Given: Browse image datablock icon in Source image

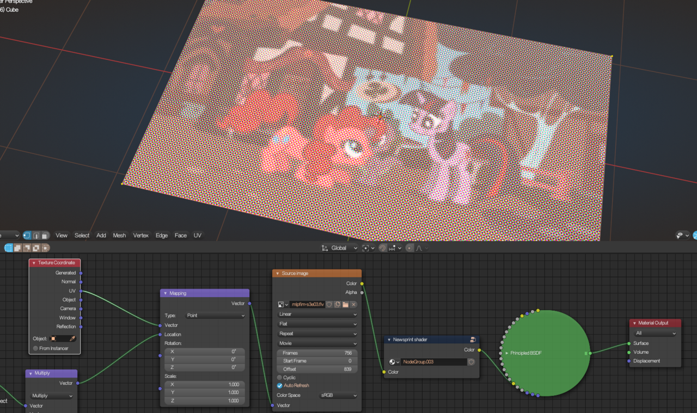Looking at the screenshot, I should (x=283, y=305).
